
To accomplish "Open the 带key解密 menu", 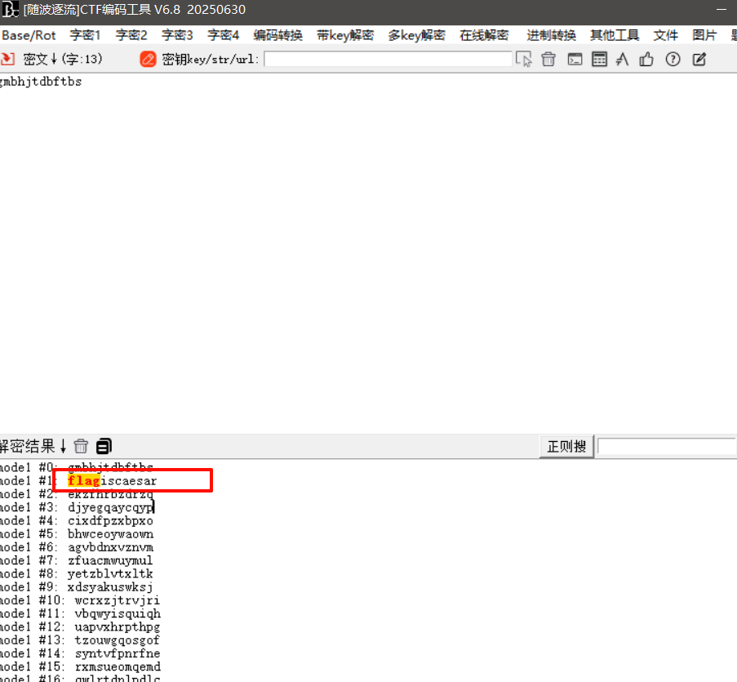I will click(345, 35).
